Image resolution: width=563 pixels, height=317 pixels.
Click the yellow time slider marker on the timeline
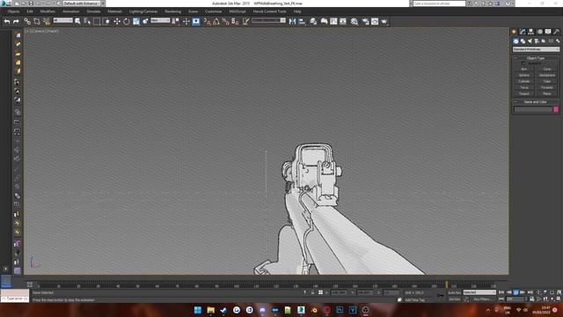pos(447,284)
